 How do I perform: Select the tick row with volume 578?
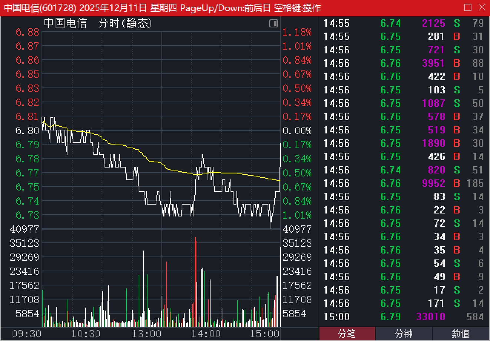click(404, 116)
